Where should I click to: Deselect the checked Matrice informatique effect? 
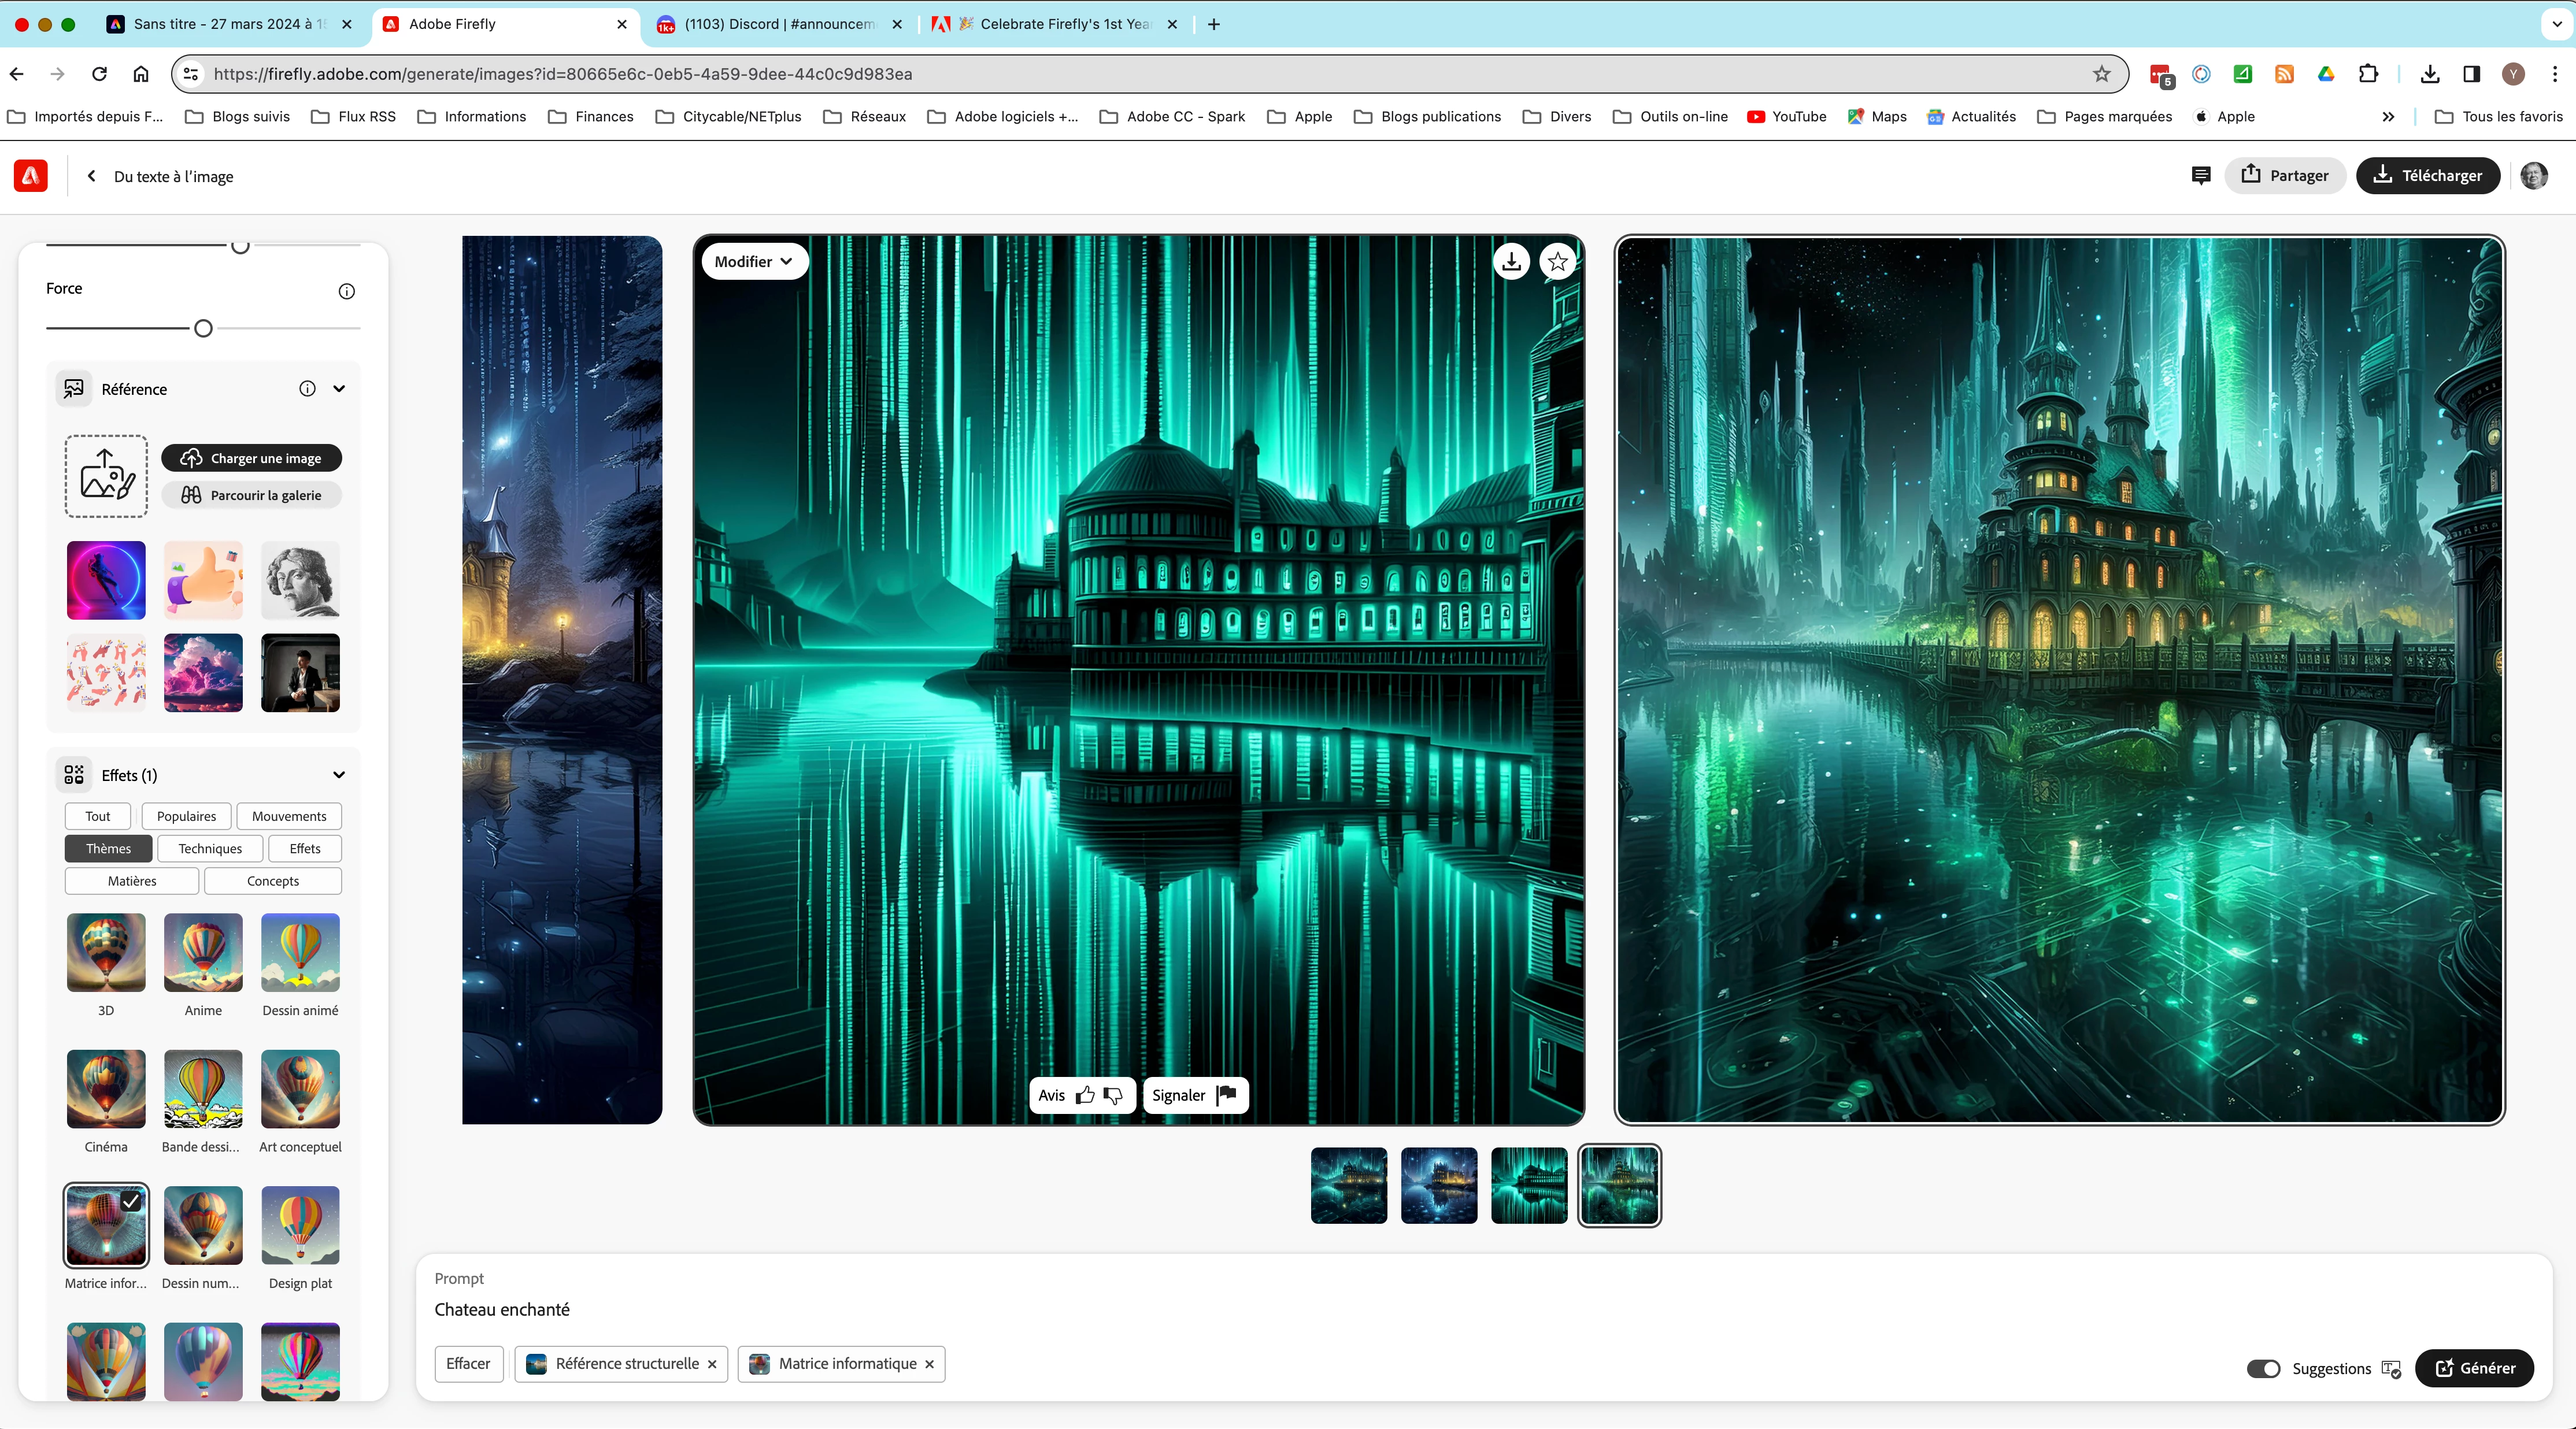pyautogui.click(x=106, y=1225)
